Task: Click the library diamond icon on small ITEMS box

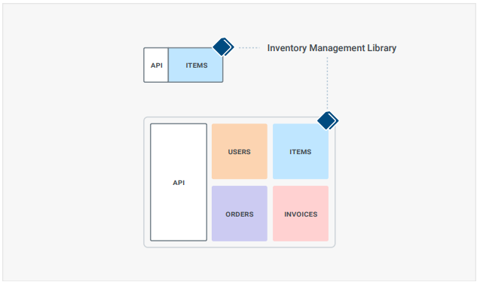Action: point(224,47)
